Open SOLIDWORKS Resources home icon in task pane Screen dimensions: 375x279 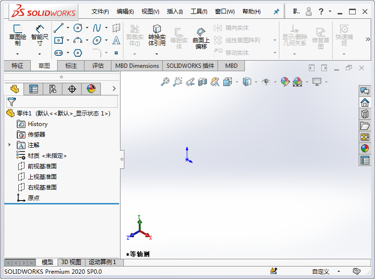[365, 102]
